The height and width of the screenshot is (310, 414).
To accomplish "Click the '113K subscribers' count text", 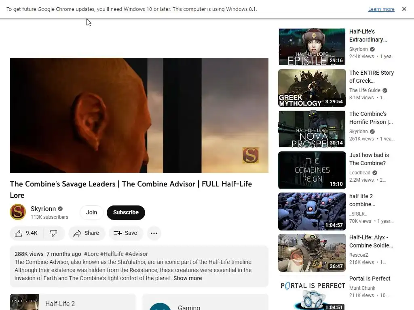I will pos(49,217).
